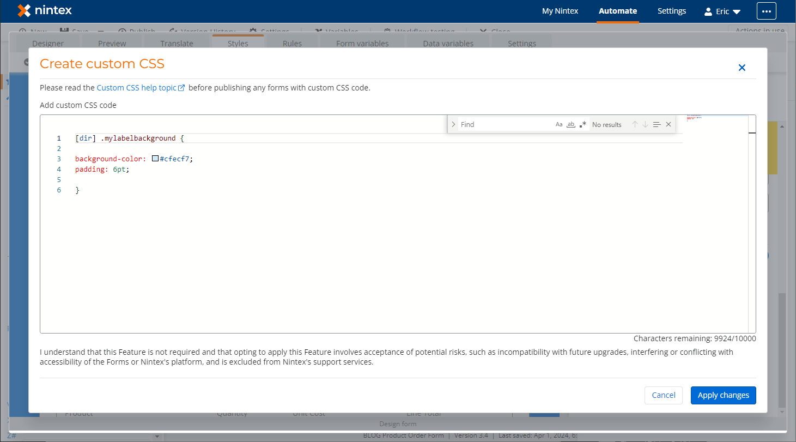The width and height of the screenshot is (796, 442).
Task: Click Previous Match arrow in Find widget
Action: tap(635, 124)
